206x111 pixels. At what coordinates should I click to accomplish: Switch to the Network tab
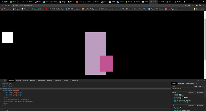33,80
